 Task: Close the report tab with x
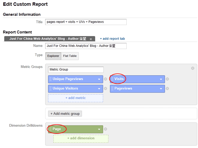(x=91, y=39)
